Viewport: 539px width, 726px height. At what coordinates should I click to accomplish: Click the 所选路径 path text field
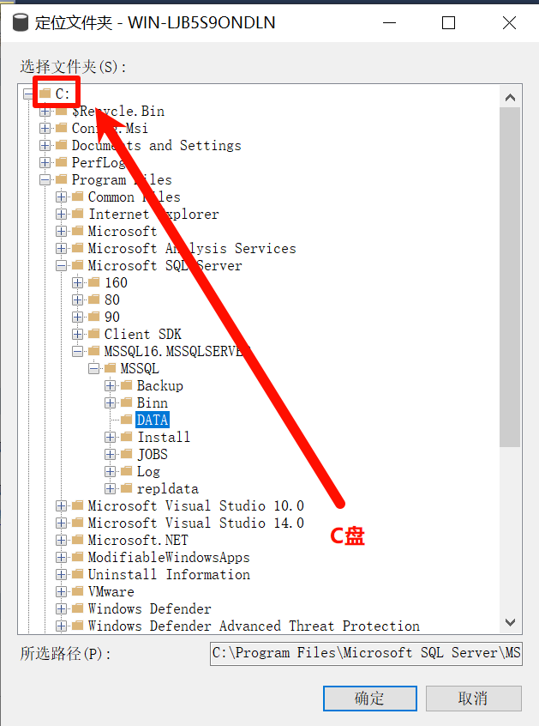[x=366, y=653]
